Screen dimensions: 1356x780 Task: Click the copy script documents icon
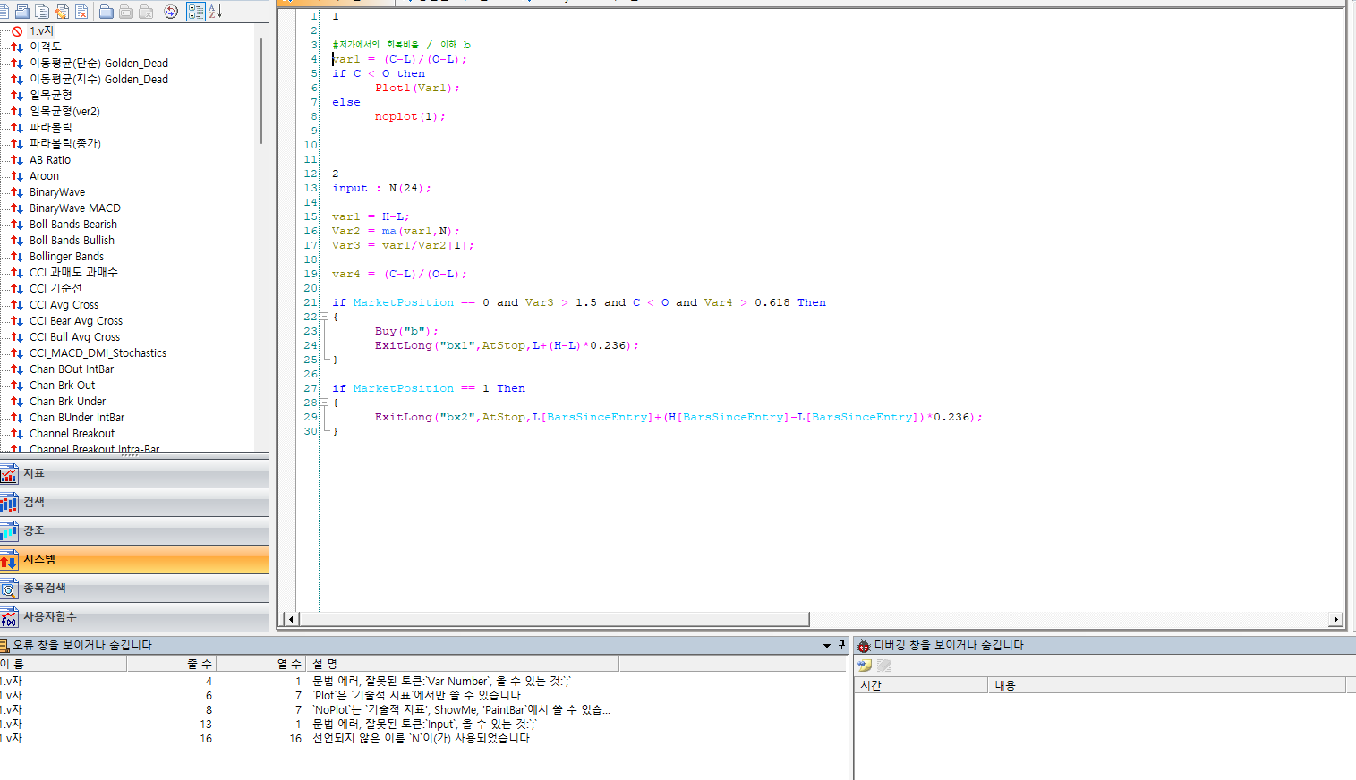pyautogui.click(x=42, y=12)
